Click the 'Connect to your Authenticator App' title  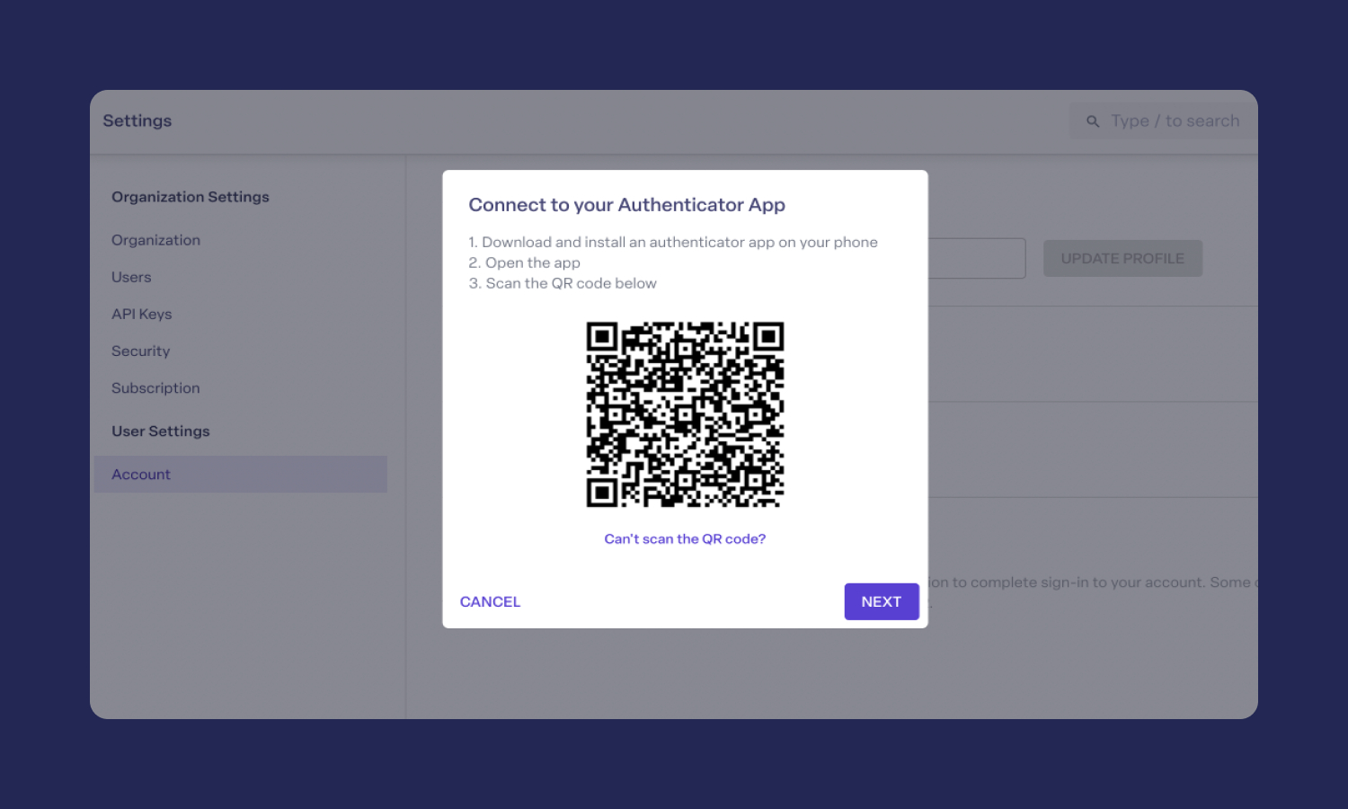(626, 205)
